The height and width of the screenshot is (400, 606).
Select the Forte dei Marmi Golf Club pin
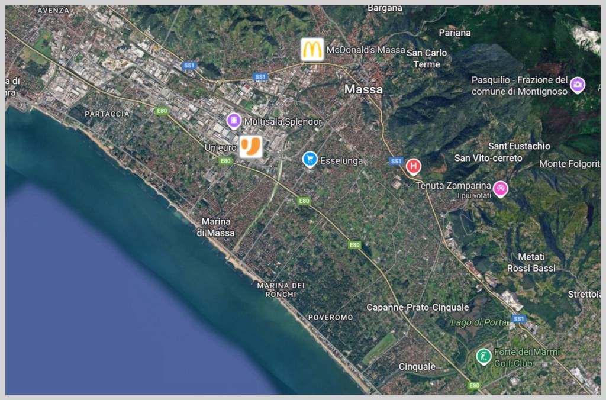(484, 356)
